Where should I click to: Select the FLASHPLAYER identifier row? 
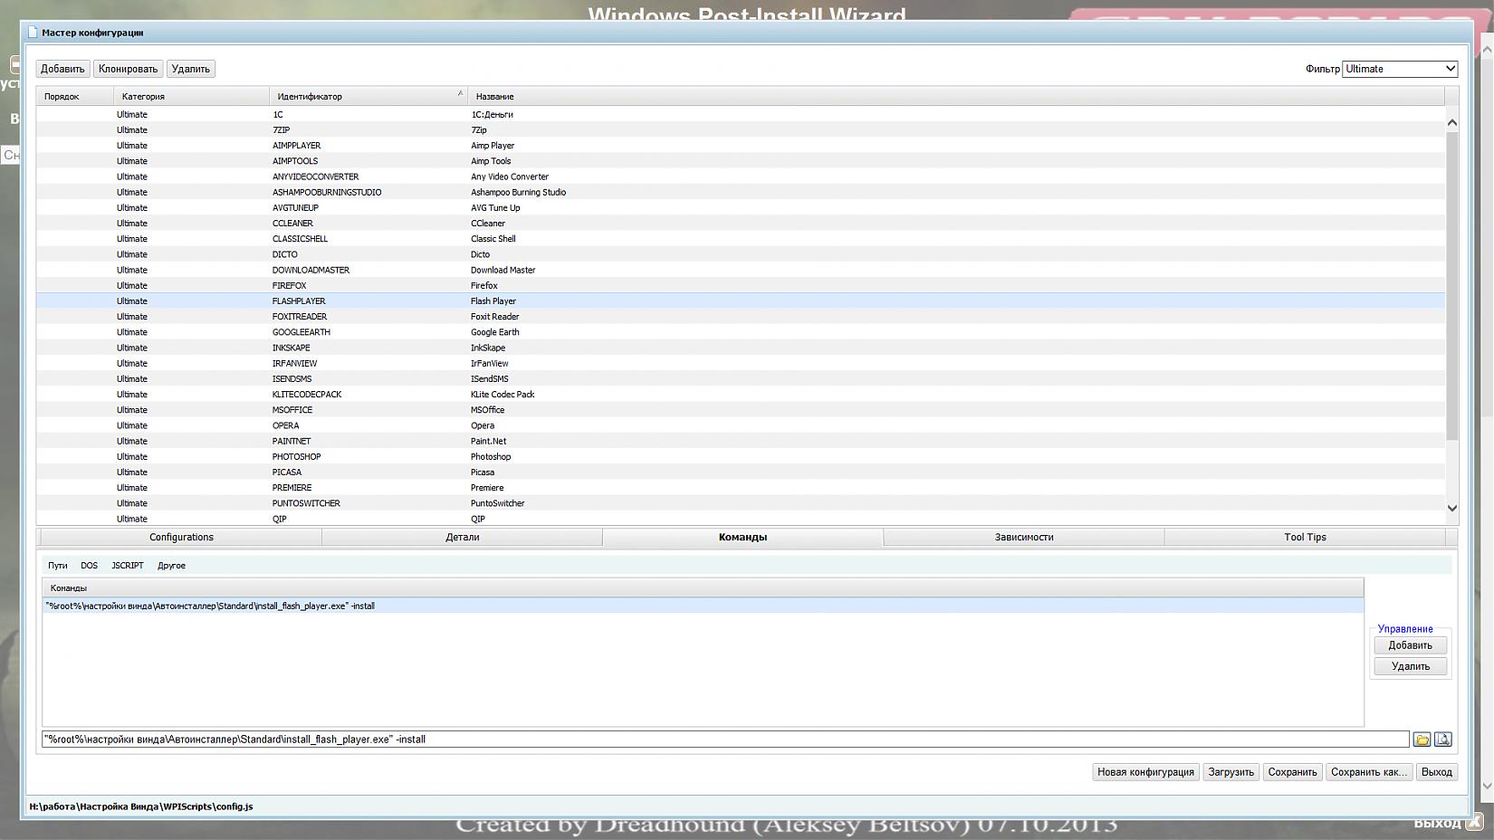pyautogui.click(x=299, y=301)
